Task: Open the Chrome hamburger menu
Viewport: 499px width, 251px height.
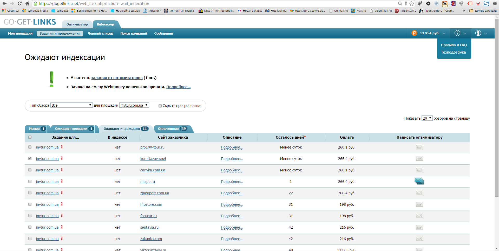Action: pos(495,3)
